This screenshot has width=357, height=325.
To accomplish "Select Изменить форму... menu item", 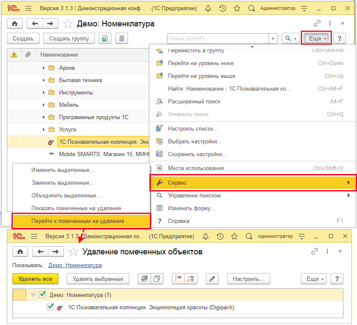I will pos(253,208).
